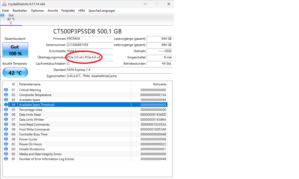This screenshot has width=299, height=179.
Task: Click status orb of Power Cycles row
Action: coord(6,139)
